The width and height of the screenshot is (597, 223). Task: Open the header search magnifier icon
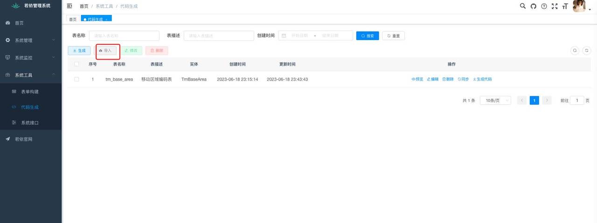(x=523, y=6)
